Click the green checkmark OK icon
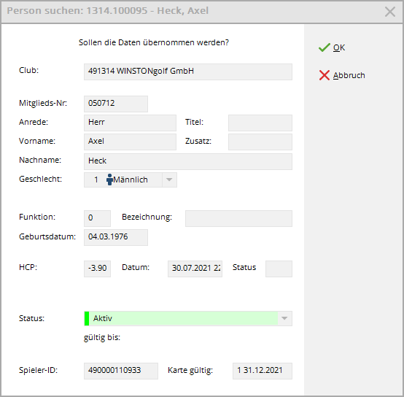The image size is (404, 397). [x=324, y=47]
